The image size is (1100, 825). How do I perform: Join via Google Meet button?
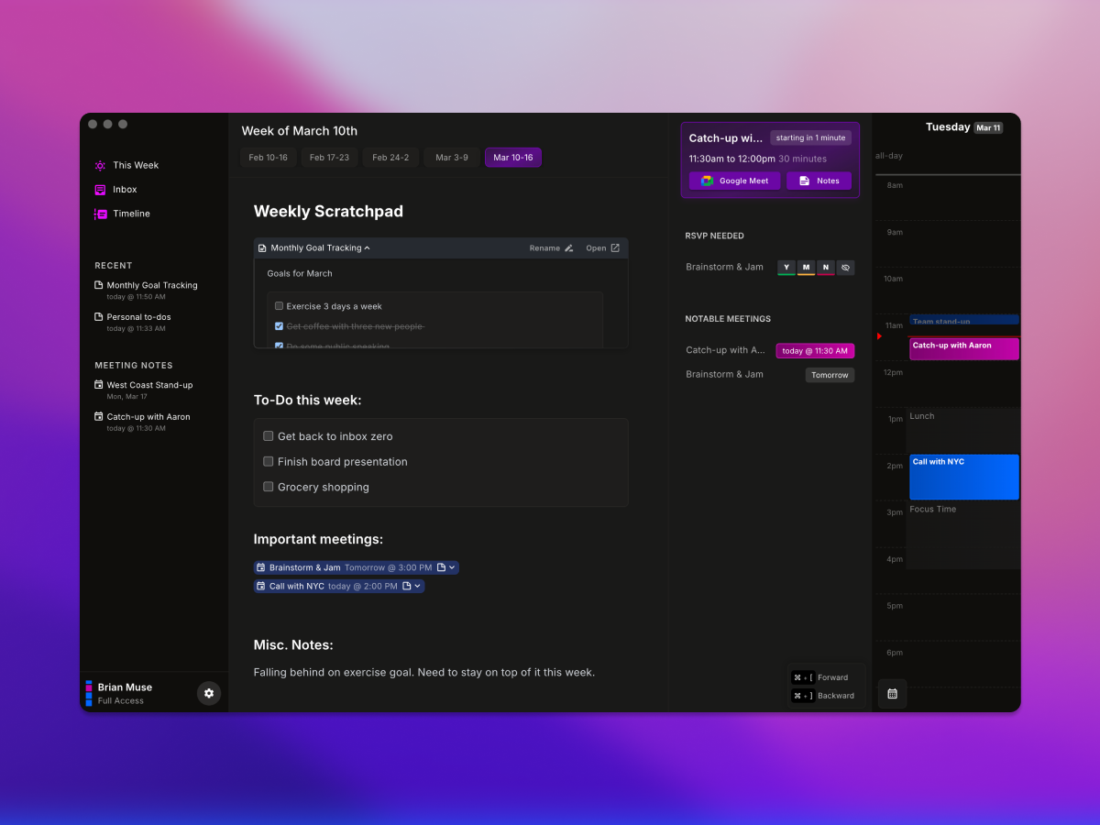[735, 181]
